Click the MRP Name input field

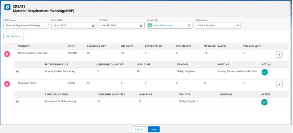click(x=26, y=25)
